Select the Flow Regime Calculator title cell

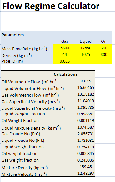51,6
